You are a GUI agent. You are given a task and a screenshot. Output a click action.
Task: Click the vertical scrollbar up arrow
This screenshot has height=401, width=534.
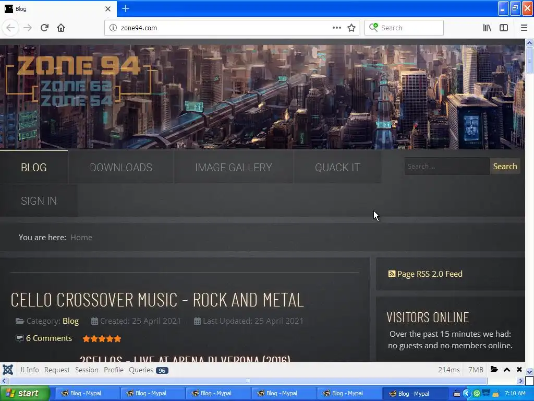529,43
